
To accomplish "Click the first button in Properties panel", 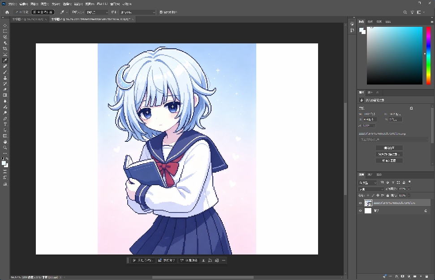I will 389,148.
